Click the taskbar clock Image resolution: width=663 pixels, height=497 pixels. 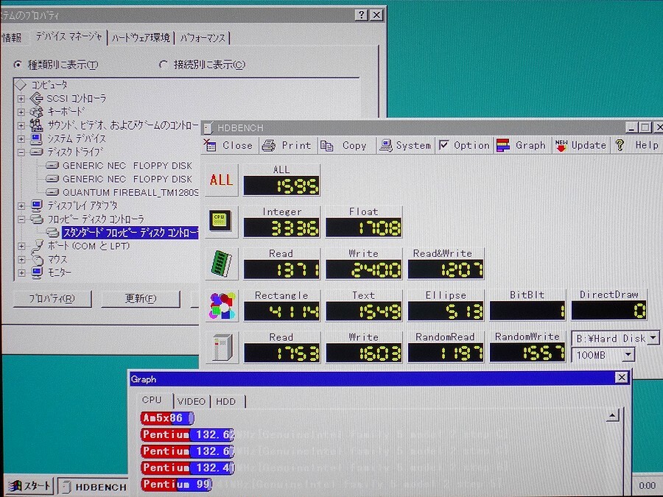[647, 486]
